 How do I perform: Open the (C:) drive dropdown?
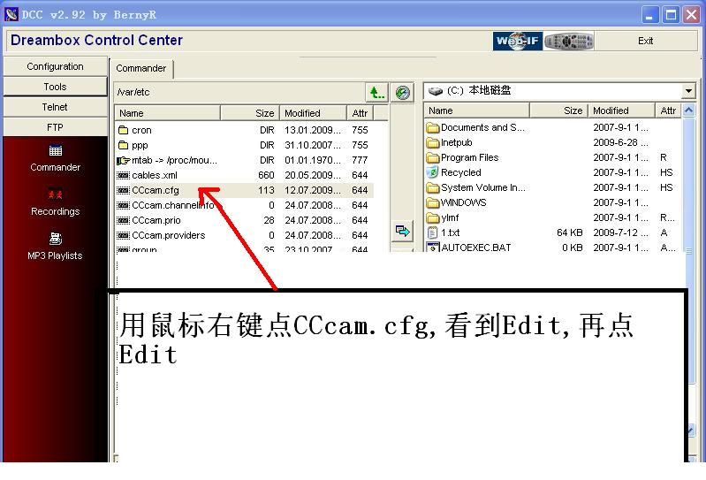click(x=688, y=91)
